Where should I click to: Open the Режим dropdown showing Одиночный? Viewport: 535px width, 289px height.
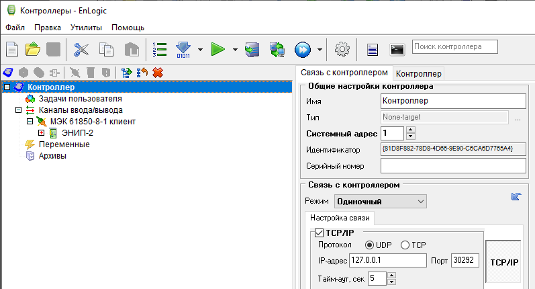381,201
